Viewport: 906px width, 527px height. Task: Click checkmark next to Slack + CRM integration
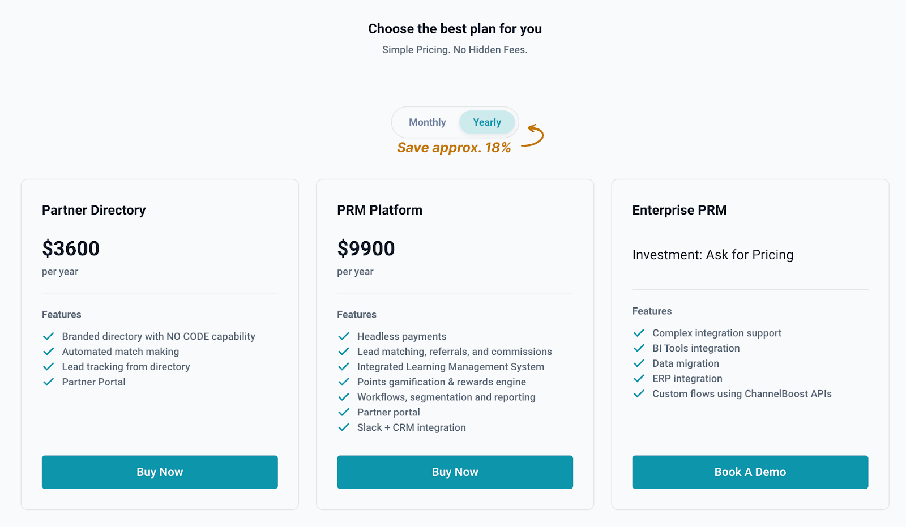[x=344, y=427]
